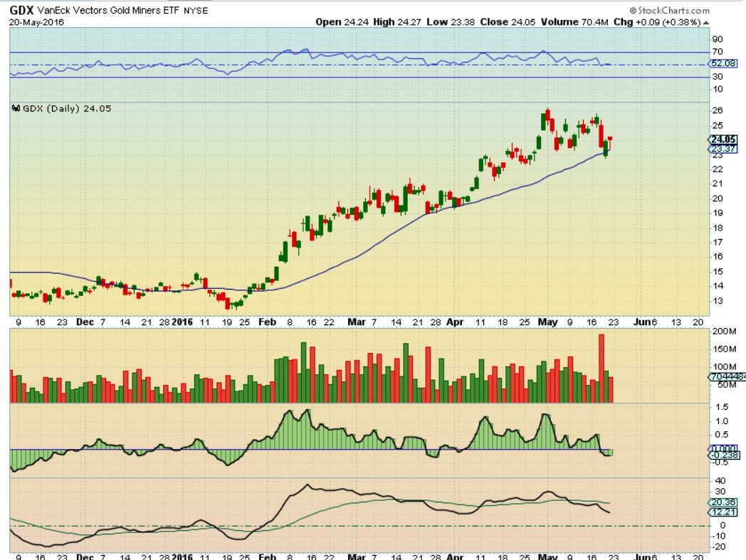The image size is (746, 560).
Task: Click the candlestick icon before GDX (Daily)
Action: tap(16, 108)
